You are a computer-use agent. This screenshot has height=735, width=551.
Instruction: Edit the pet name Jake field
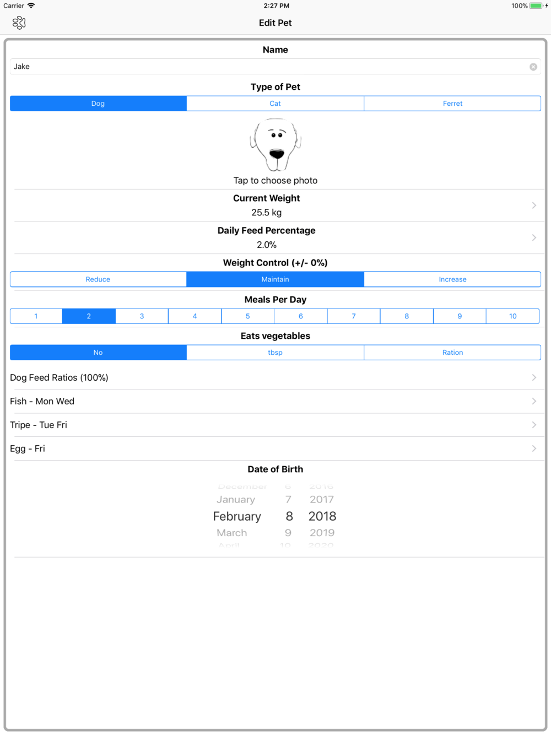[x=275, y=67]
